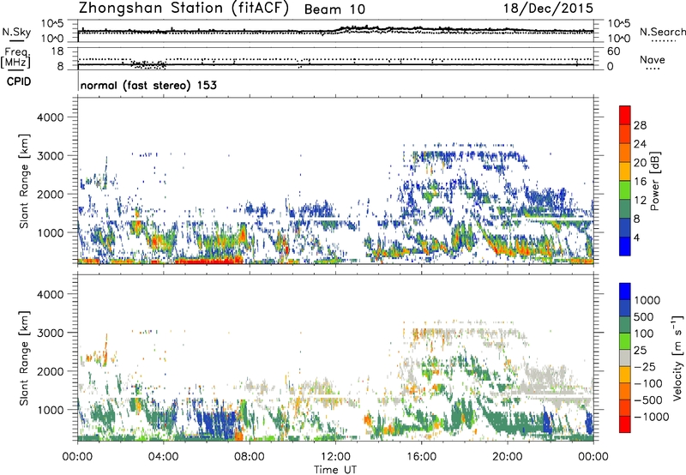This screenshot has height=475, width=686.
Task: Click the Beam 10 label
Action: point(334,9)
